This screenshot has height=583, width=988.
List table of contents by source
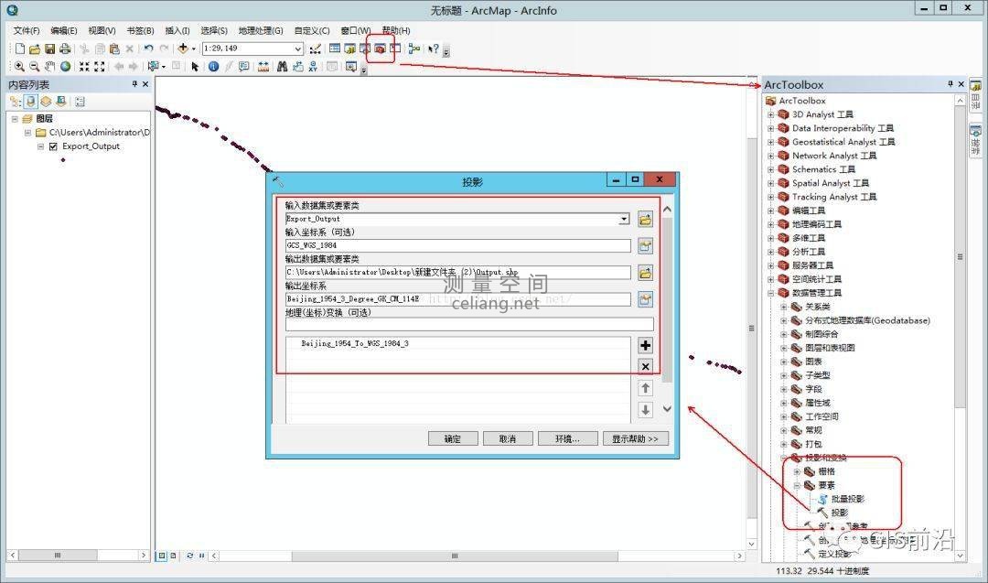[x=30, y=102]
